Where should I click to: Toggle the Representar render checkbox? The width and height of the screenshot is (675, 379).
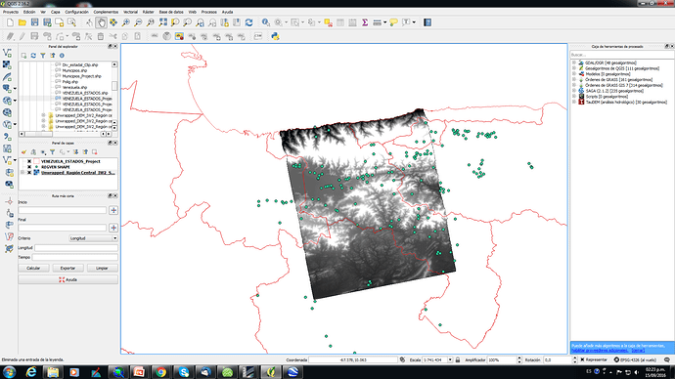(582, 360)
